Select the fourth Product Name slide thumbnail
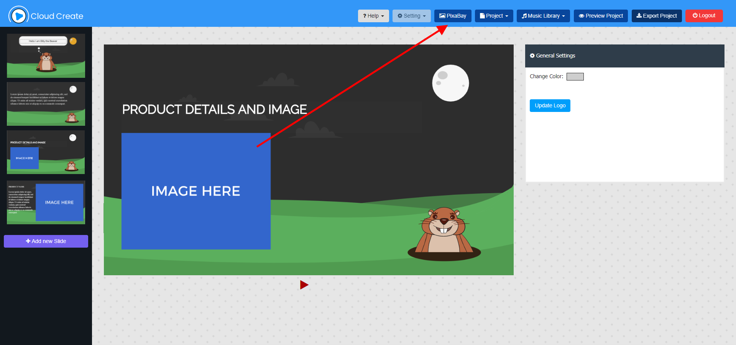The height and width of the screenshot is (345, 736). 46,202
